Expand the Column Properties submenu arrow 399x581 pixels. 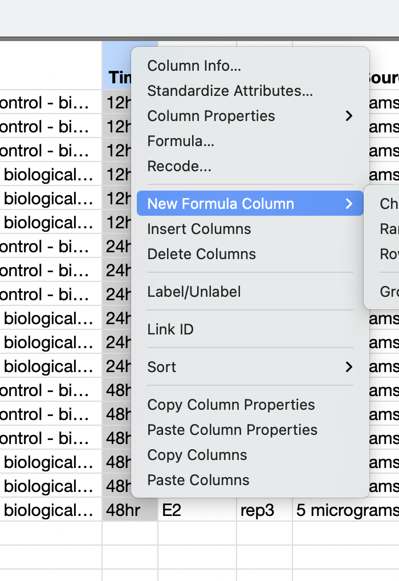pos(349,116)
